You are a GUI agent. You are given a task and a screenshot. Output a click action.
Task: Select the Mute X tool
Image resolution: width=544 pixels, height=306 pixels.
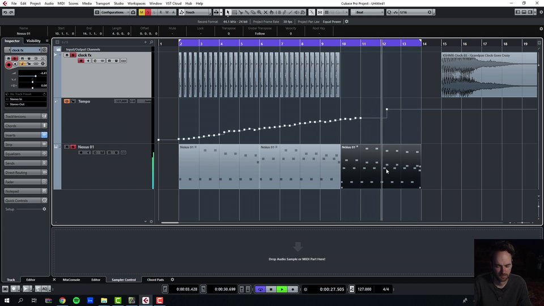(x=265, y=12)
